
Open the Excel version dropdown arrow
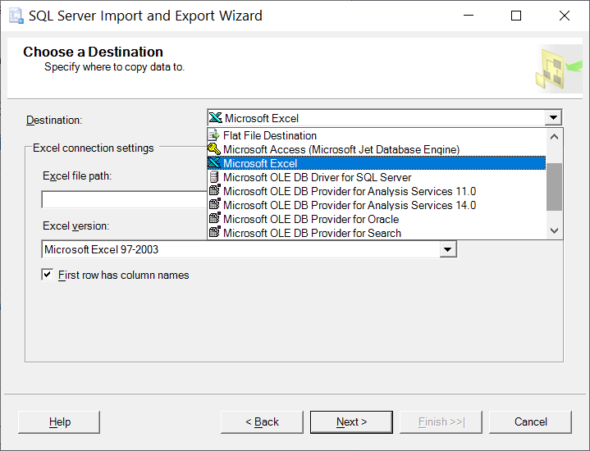point(448,249)
